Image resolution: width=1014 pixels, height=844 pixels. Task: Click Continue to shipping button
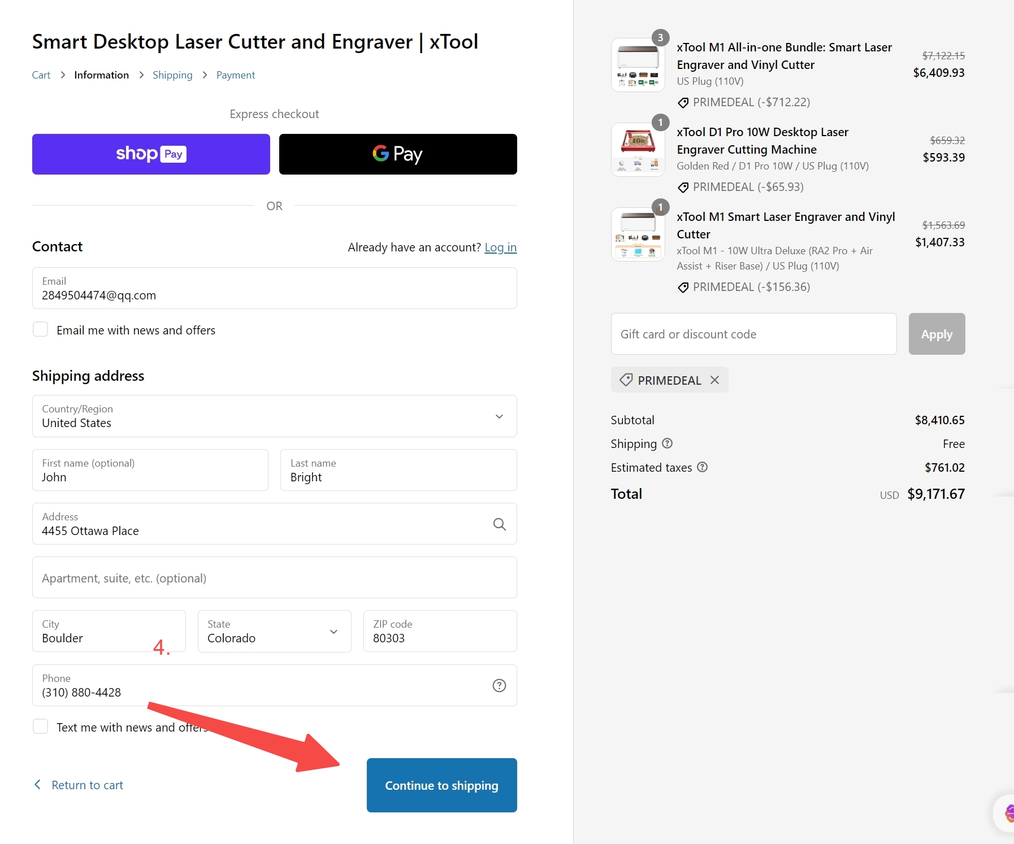[x=442, y=785]
